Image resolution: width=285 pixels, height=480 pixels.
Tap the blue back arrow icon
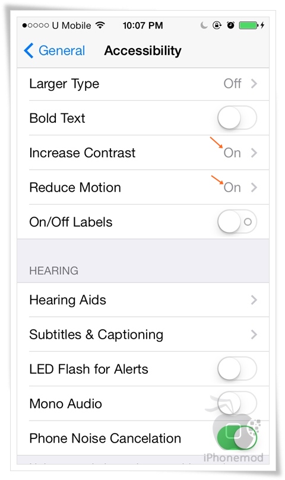point(28,50)
